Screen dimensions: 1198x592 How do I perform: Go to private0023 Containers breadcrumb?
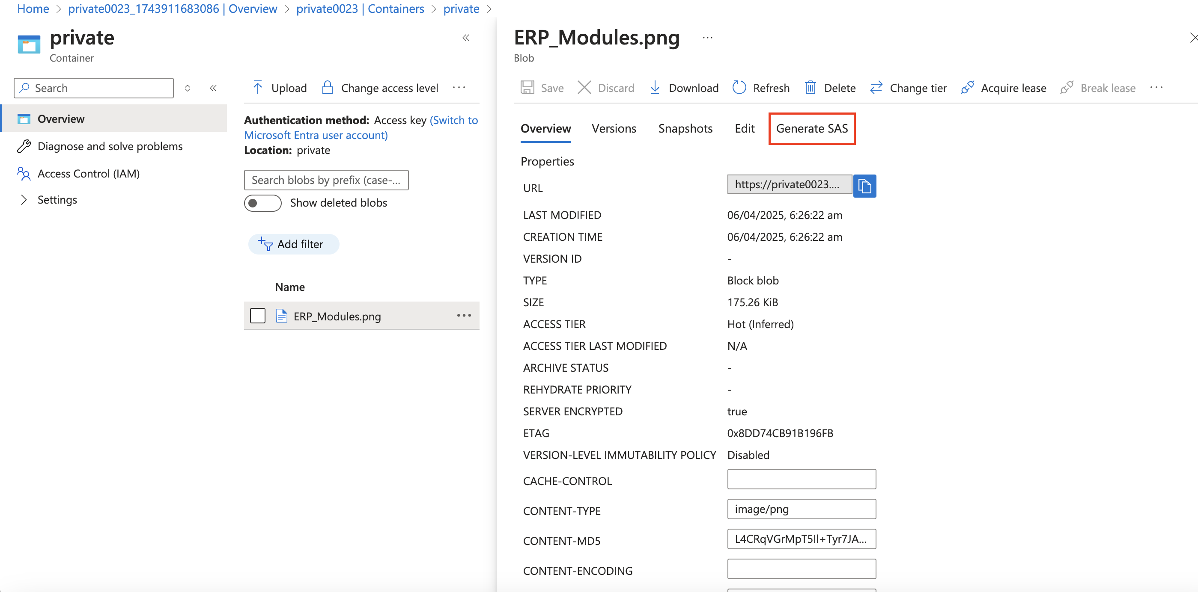[360, 9]
